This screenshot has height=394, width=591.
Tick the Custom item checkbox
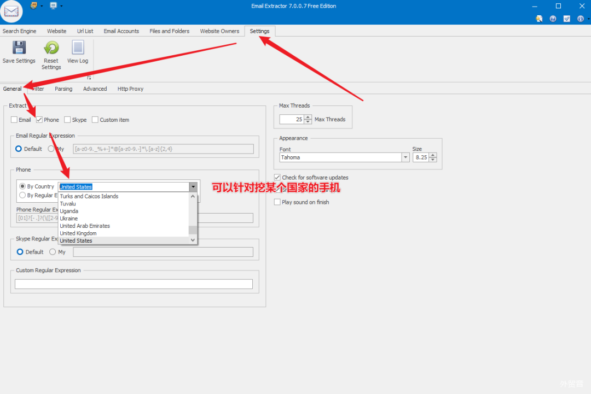point(95,120)
